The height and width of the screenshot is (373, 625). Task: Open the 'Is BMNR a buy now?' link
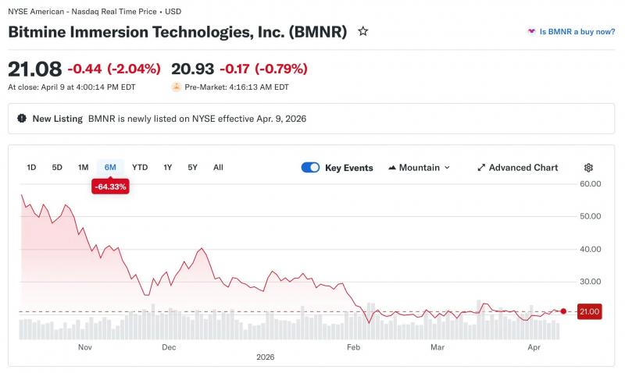pos(577,31)
